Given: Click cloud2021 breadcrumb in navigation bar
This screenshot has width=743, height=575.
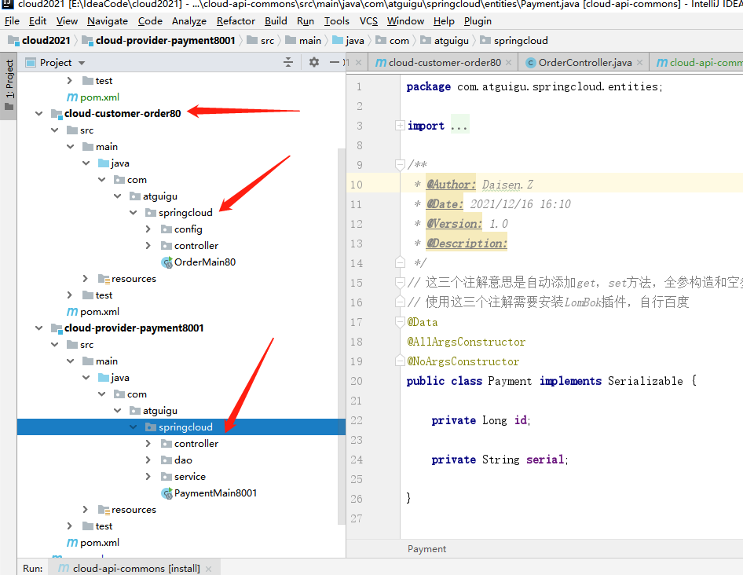Looking at the screenshot, I should (41, 41).
